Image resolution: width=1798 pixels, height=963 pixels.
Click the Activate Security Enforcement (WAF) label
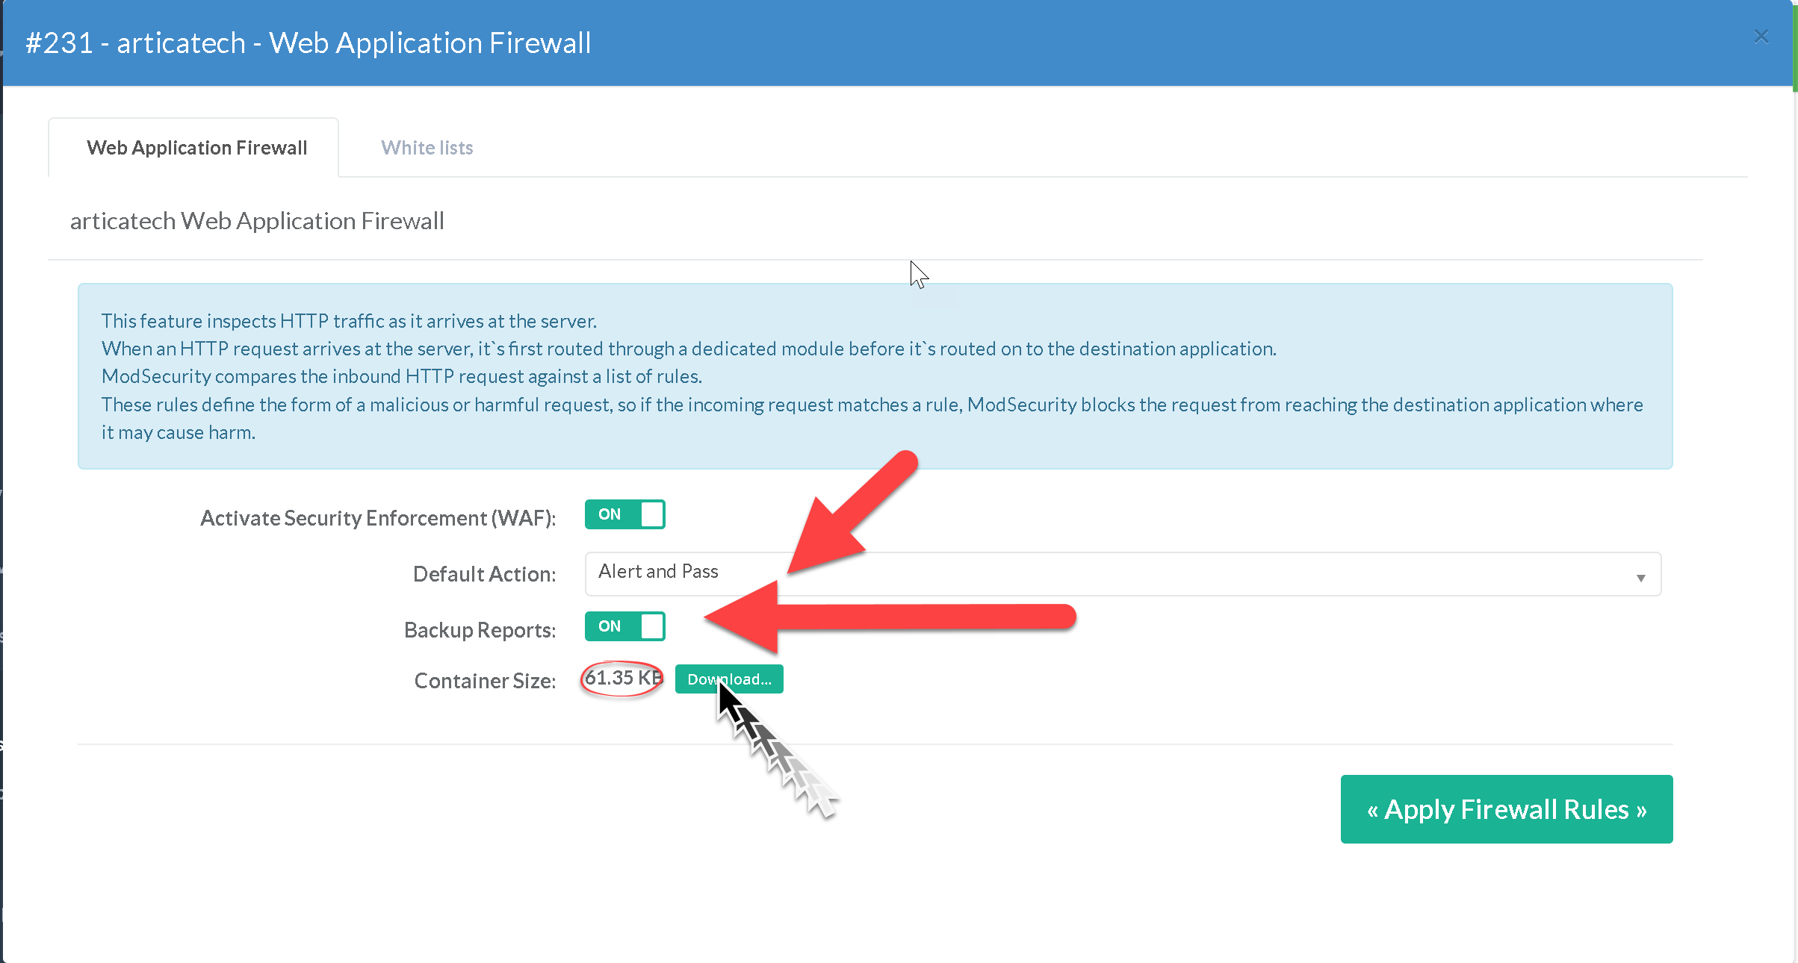(x=378, y=518)
